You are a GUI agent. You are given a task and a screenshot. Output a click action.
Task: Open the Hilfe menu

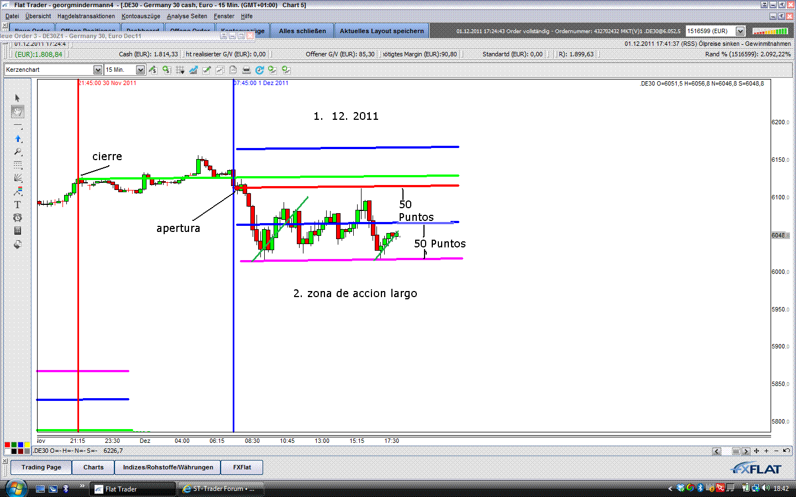click(x=247, y=16)
